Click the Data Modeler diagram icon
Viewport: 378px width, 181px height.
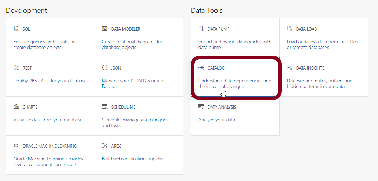point(105,29)
